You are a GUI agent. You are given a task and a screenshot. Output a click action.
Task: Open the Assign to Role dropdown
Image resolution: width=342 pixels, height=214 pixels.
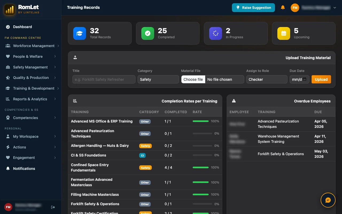point(267,79)
